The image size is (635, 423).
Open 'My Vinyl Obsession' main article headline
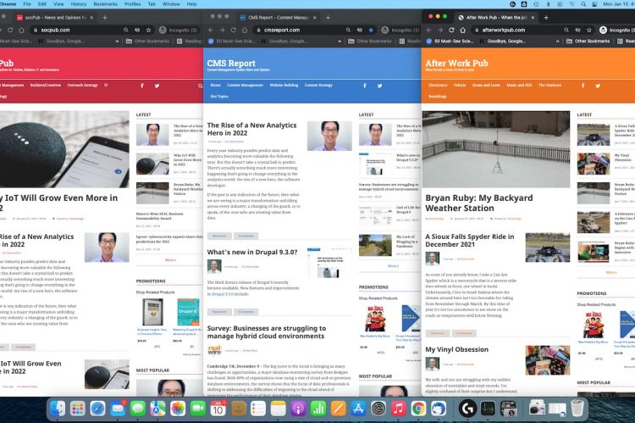[457, 349]
